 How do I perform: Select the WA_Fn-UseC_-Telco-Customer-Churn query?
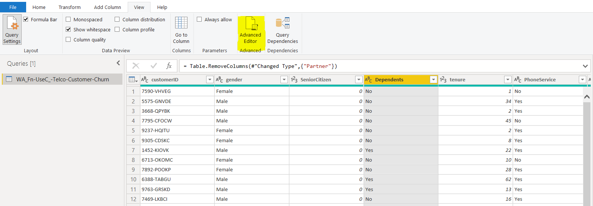pos(62,79)
